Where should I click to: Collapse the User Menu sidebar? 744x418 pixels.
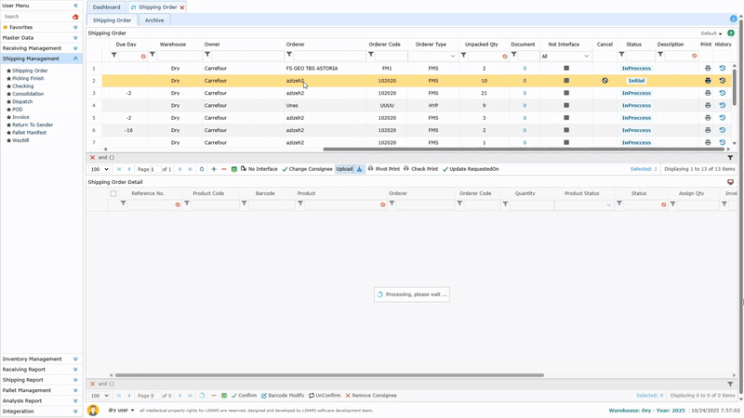tap(75, 6)
